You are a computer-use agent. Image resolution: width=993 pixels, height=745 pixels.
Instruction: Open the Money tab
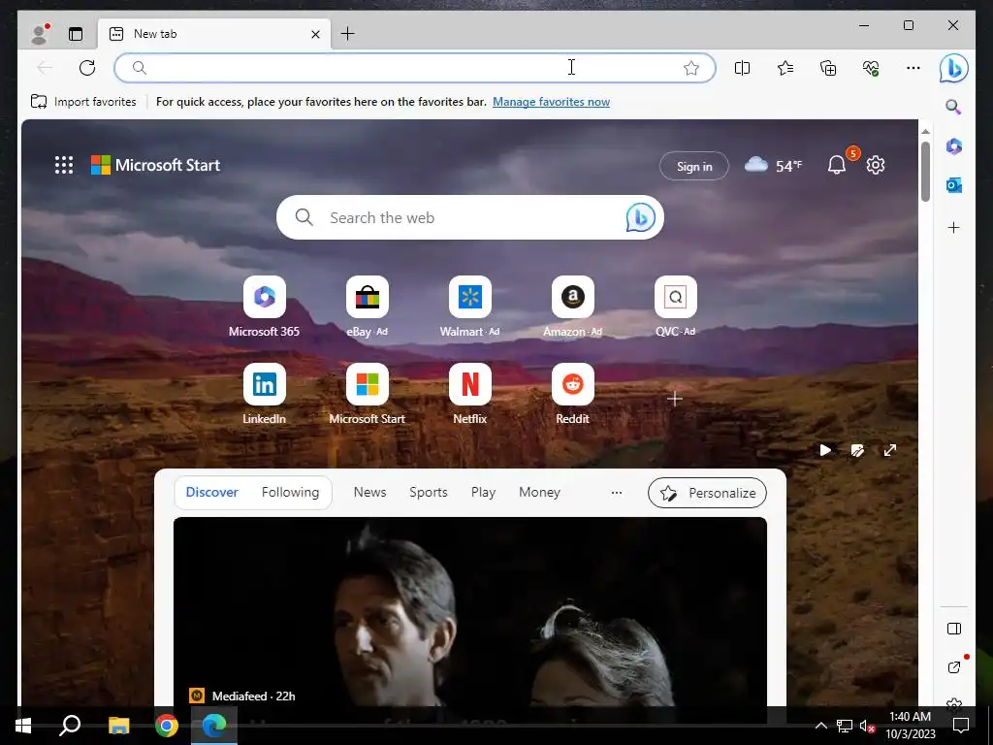[x=539, y=492]
